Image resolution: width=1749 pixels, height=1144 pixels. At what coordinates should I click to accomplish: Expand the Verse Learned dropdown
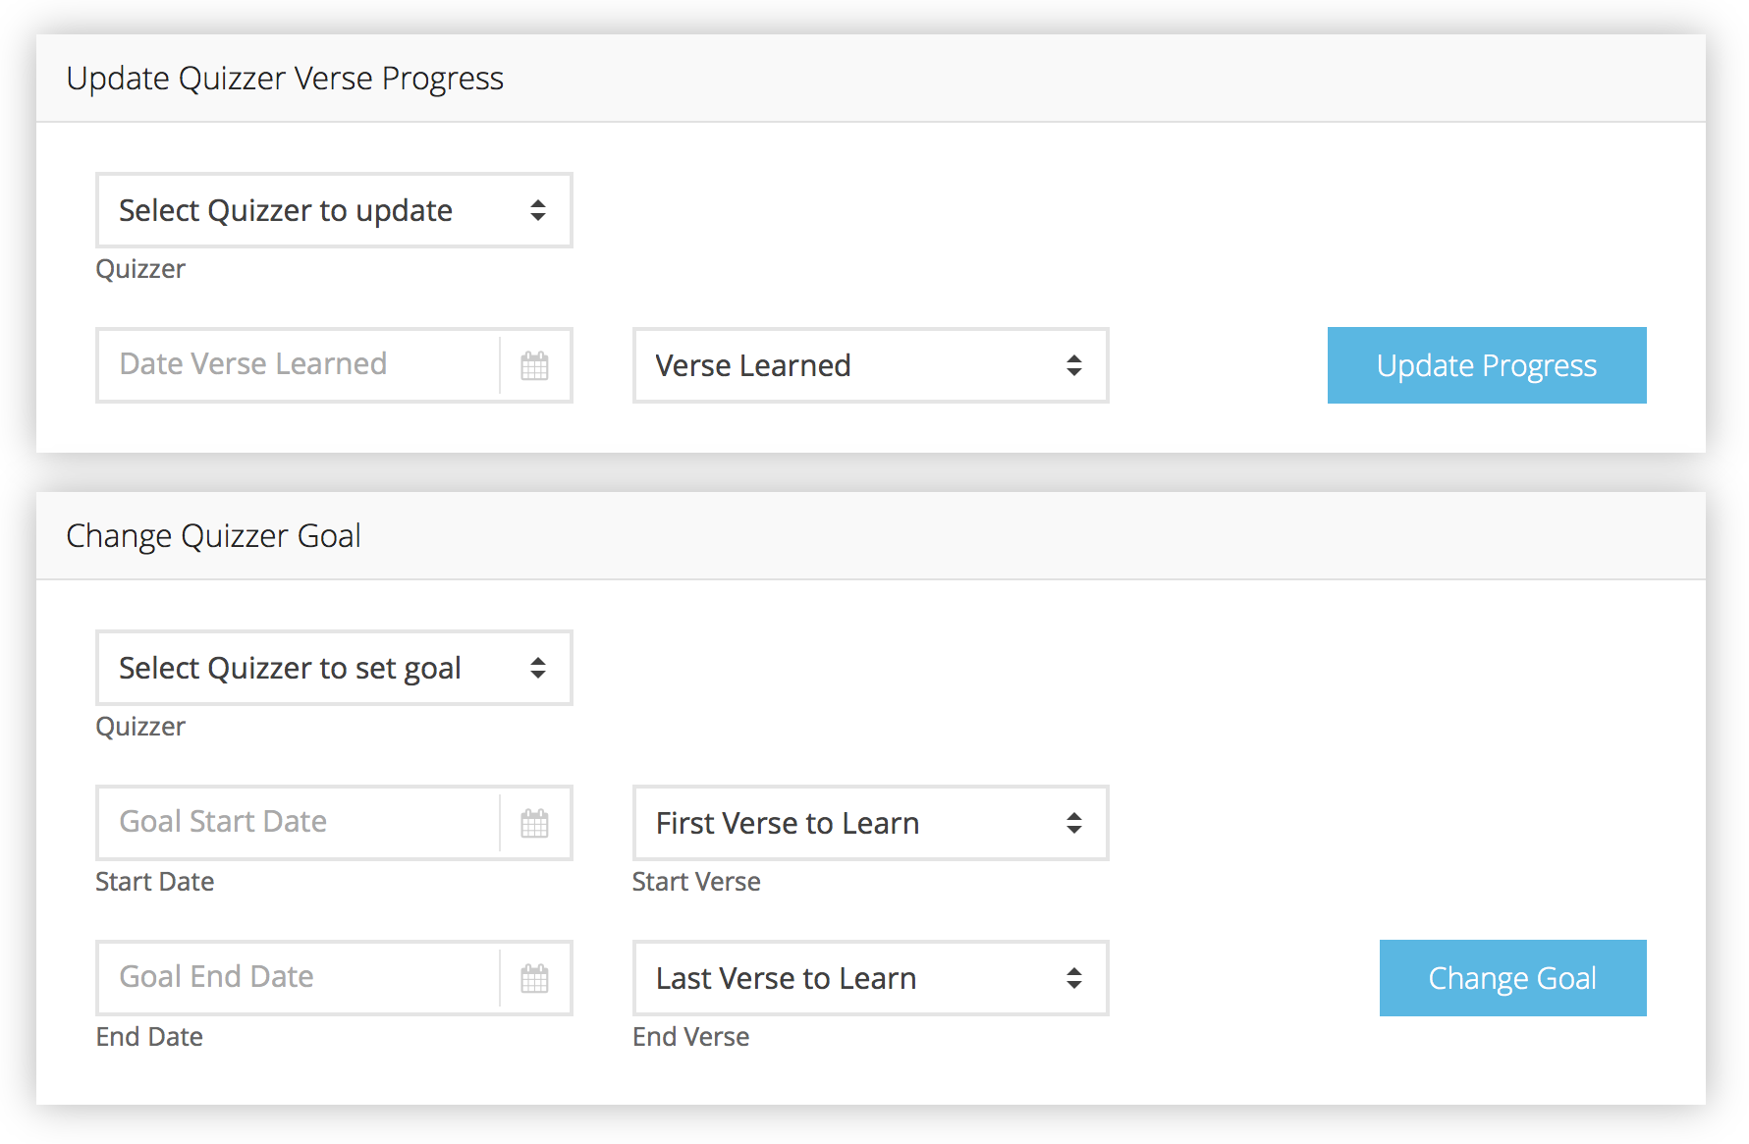pos(870,366)
